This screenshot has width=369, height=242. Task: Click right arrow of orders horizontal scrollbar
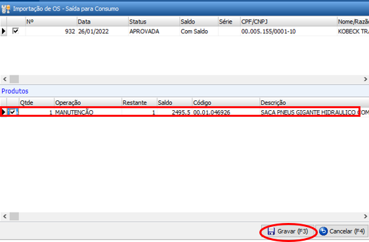365,79
